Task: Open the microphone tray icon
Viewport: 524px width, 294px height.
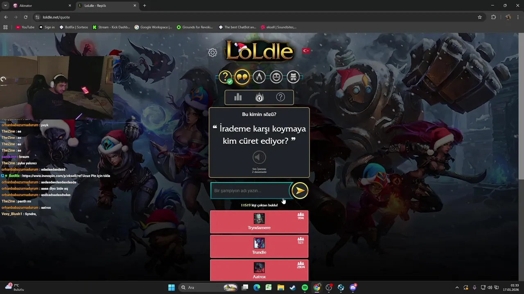Action: coord(474,287)
